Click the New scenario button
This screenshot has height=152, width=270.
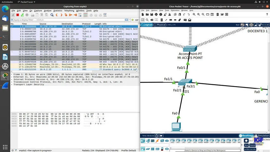(x=246, y=145)
